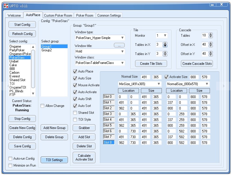Enable the Shared Slot checkbox

coord(75,113)
